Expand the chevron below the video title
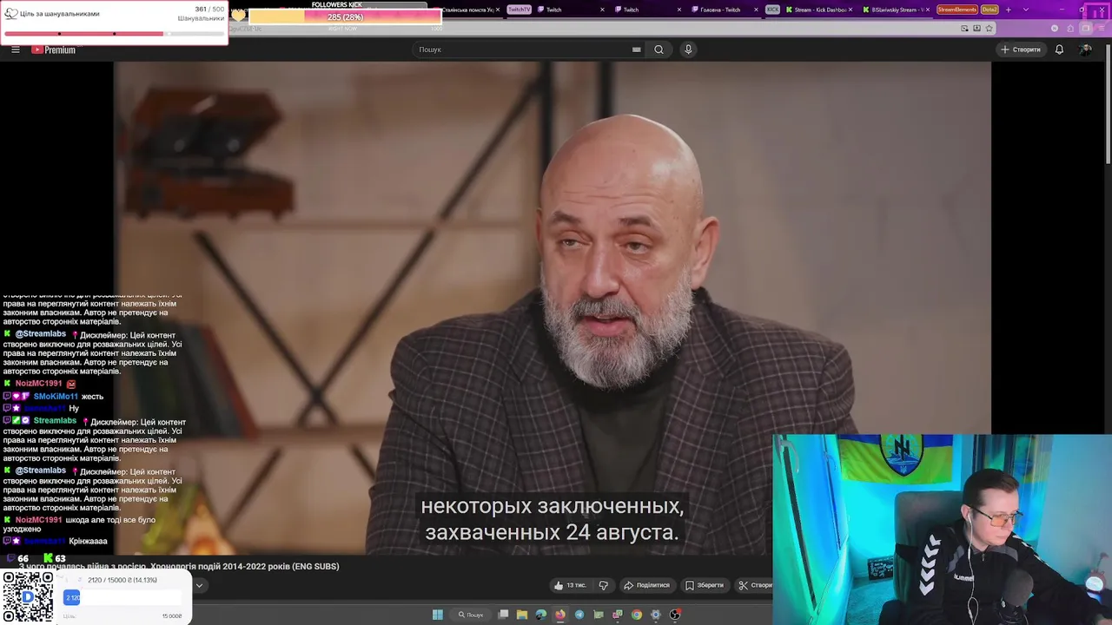The width and height of the screenshot is (1112, 625). pyautogui.click(x=199, y=586)
